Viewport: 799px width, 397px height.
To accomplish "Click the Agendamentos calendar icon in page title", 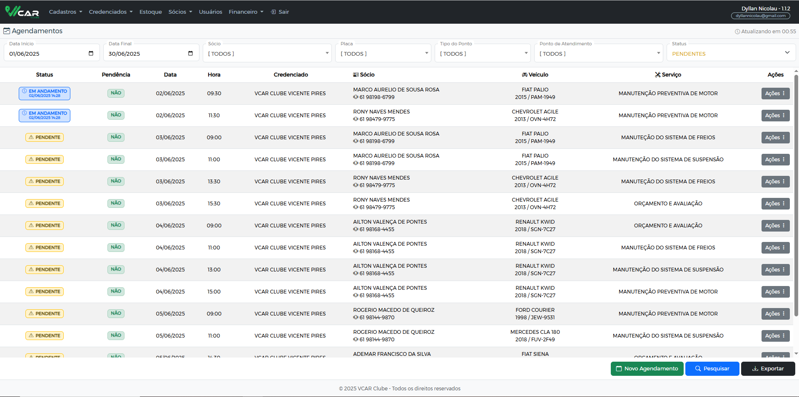I will 7,31.
